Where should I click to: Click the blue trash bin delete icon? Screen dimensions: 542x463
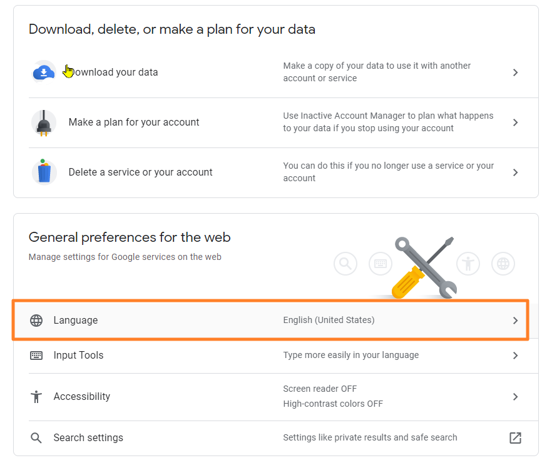[x=44, y=172]
